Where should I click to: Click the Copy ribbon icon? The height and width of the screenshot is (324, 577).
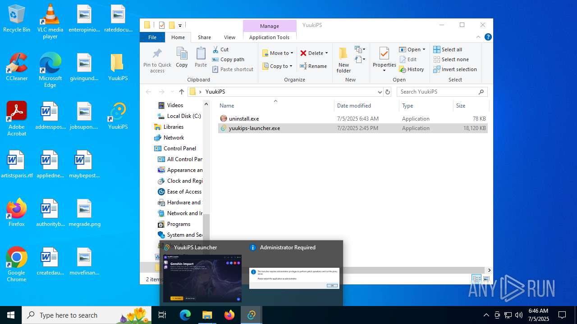182,57
